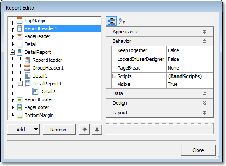Click the BottomMargin band icon
Image resolution: width=226 pixels, height=166 pixels.
(19, 115)
